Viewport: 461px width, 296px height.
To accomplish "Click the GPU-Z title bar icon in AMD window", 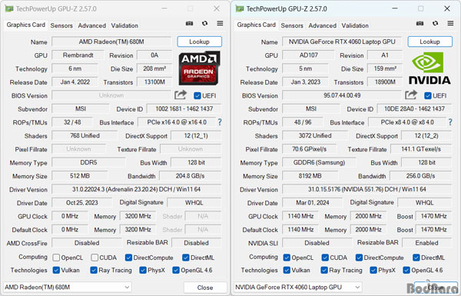I will [x=9, y=8].
